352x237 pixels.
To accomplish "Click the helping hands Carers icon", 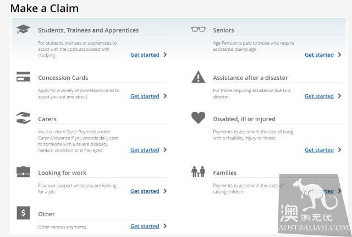I will [23, 118].
